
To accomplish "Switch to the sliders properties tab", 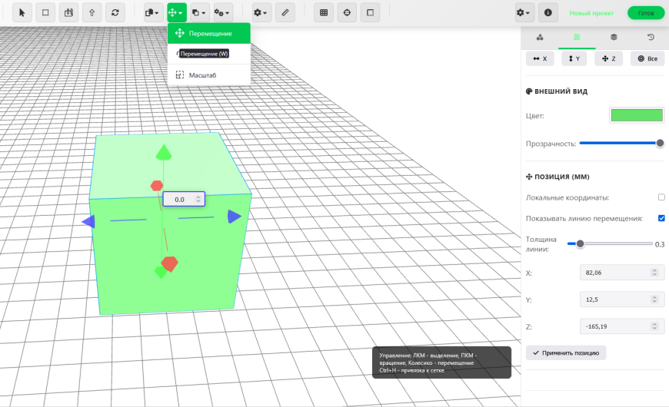I will pyautogui.click(x=577, y=38).
